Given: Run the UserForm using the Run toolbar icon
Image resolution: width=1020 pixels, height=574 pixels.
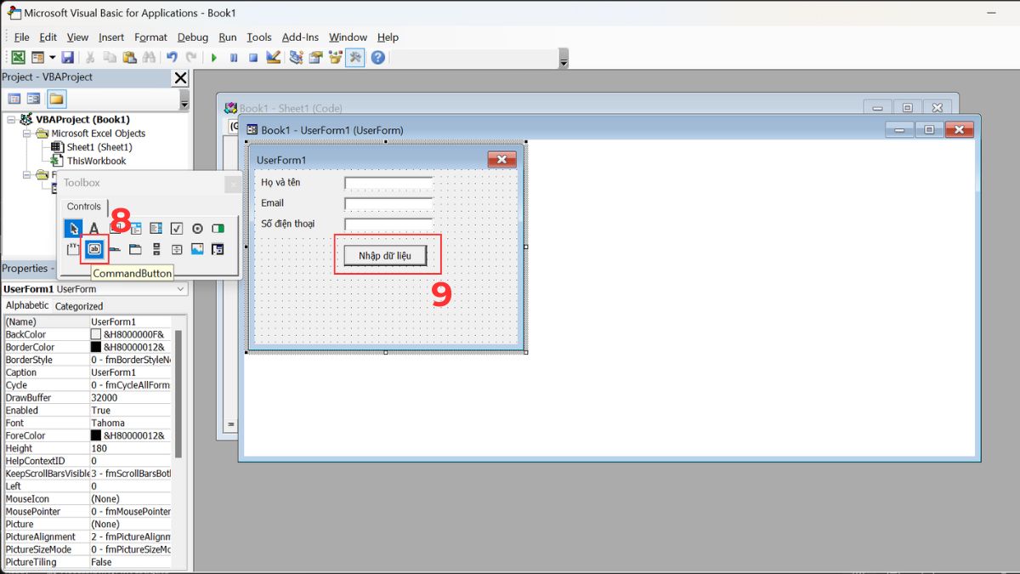Looking at the screenshot, I should point(213,57).
